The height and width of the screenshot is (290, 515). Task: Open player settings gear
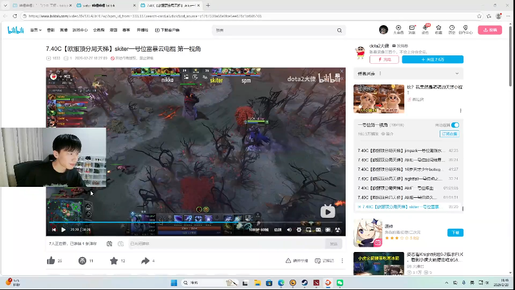coord(299,230)
